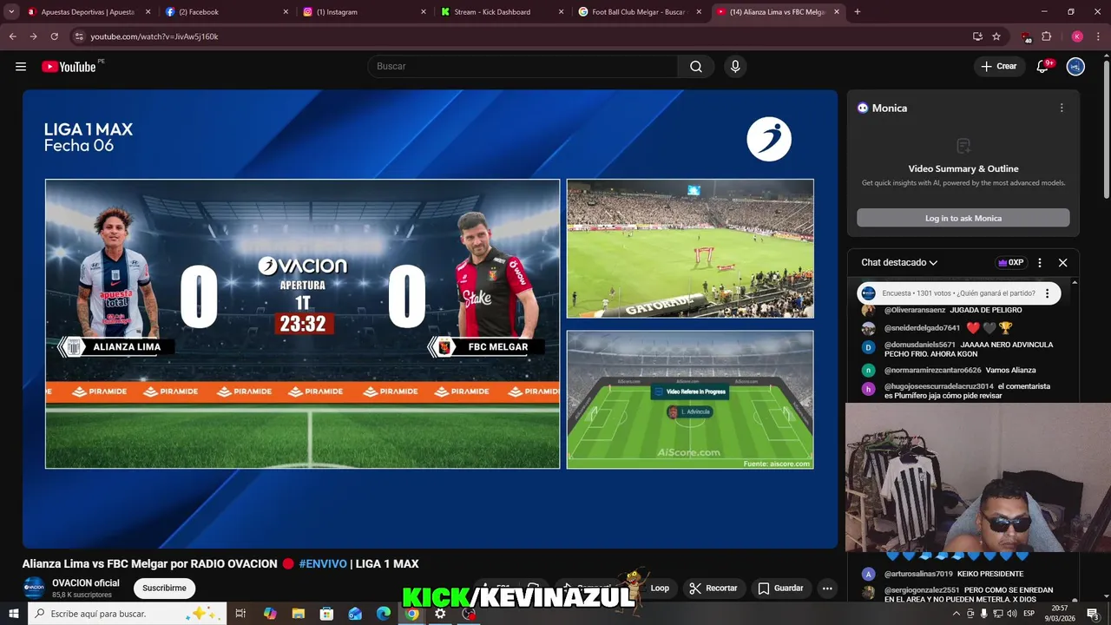Open Chrome from the taskbar
Screen dimensions: 1111x625
[x=412, y=614]
